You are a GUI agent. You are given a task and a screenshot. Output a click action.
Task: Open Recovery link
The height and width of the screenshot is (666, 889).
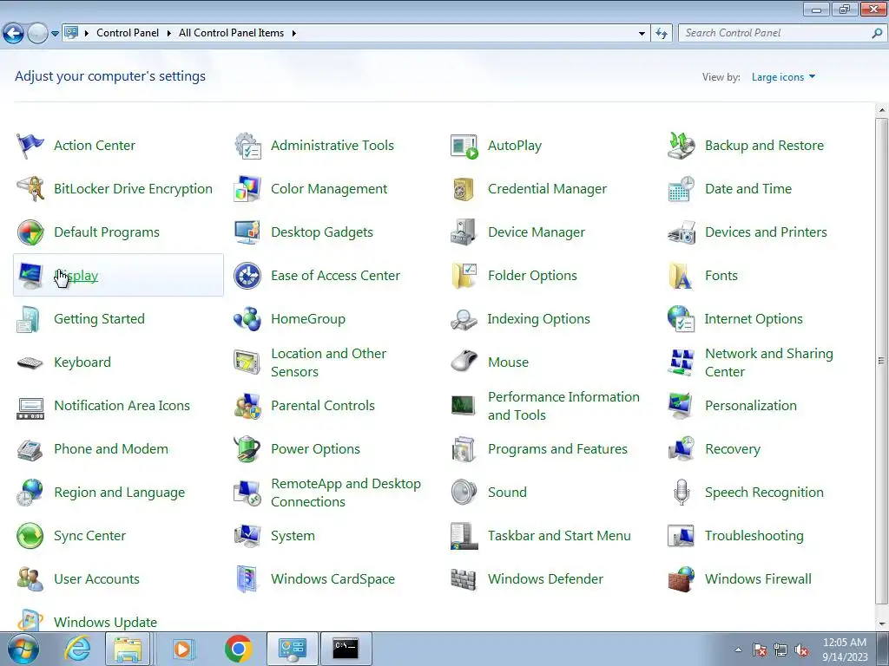tap(733, 449)
